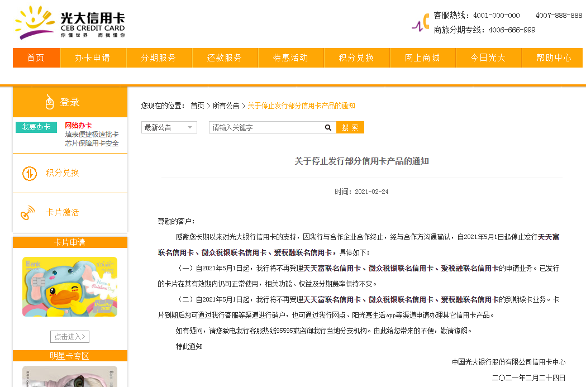Click the orange breadcrumb notice title

(301, 106)
